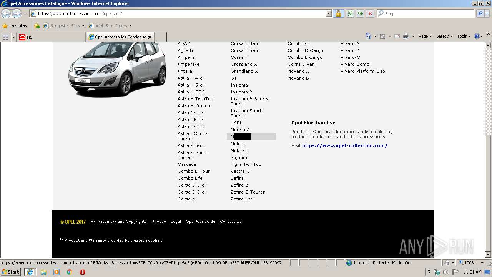Click Trademark and Copyrights footer link
Image resolution: width=492 pixels, height=277 pixels.
(119, 222)
